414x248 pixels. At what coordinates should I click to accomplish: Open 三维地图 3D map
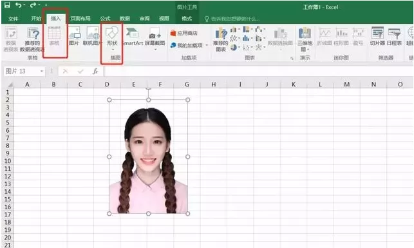(305, 39)
